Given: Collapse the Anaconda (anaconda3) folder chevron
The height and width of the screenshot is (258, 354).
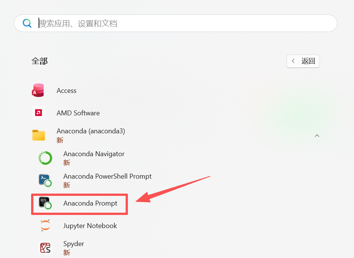Looking at the screenshot, I should tap(317, 136).
